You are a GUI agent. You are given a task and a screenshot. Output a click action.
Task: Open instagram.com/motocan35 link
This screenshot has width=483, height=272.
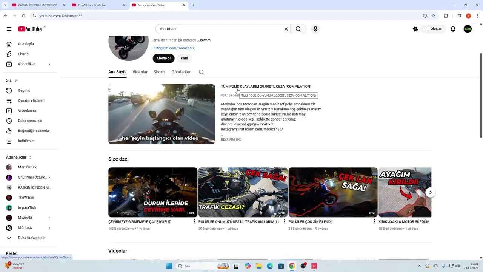pyautogui.click(x=174, y=48)
